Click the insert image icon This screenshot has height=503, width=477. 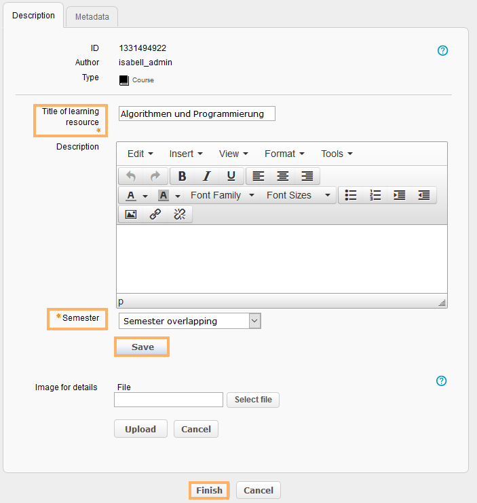131,214
